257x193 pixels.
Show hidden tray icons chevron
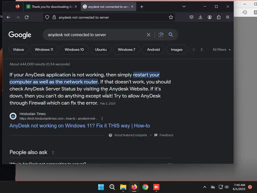pos(205,187)
